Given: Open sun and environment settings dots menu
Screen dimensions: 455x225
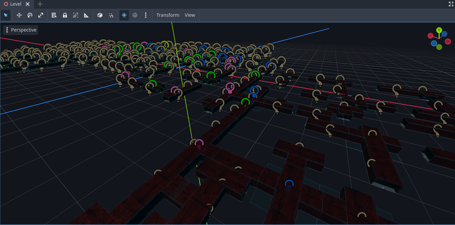Looking at the screenshot, I should point(146,15).
